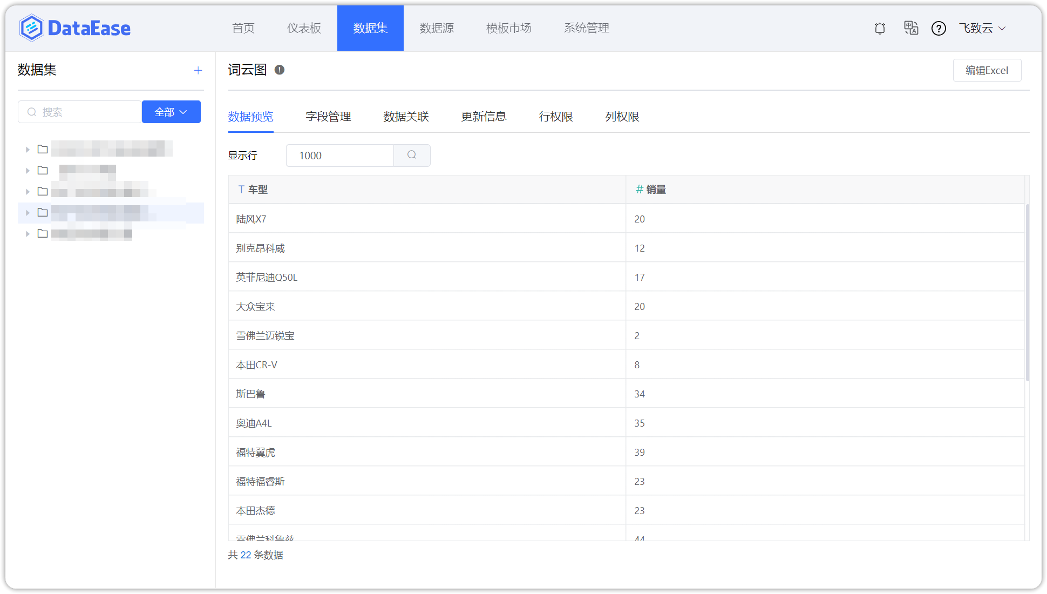Click the info icon next to 词云图 title
The image size is (1047, 594).
pyautogui.click(x=279, y=70)
